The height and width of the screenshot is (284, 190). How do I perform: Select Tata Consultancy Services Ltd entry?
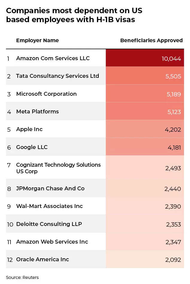57,76
